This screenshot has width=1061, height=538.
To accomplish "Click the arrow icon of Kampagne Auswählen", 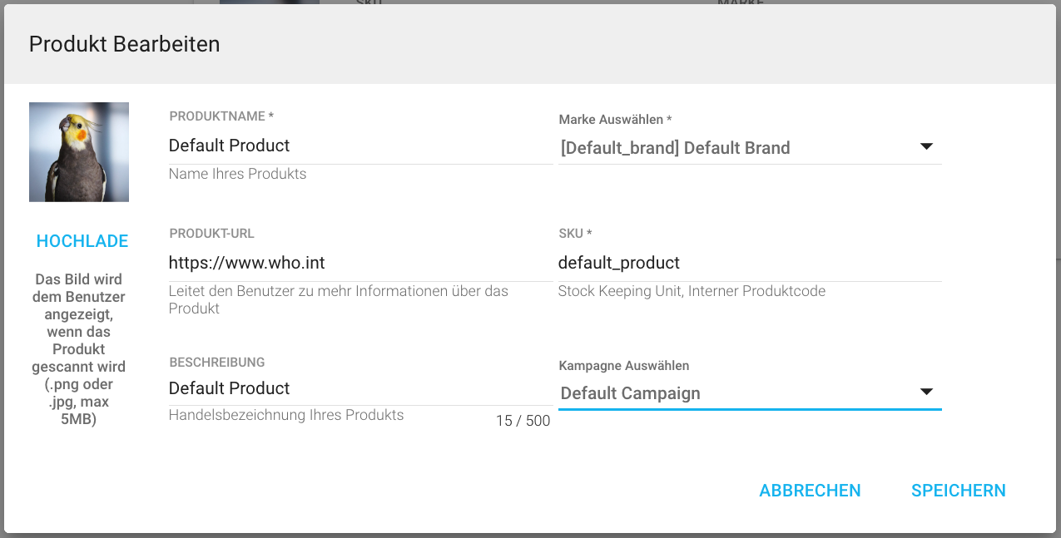I will (926, 392).
